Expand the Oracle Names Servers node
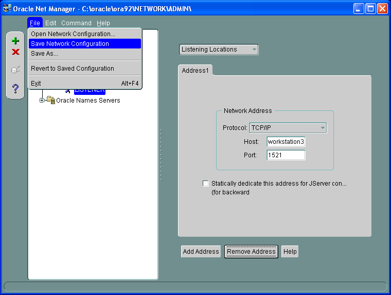 [x=42, y=100]
